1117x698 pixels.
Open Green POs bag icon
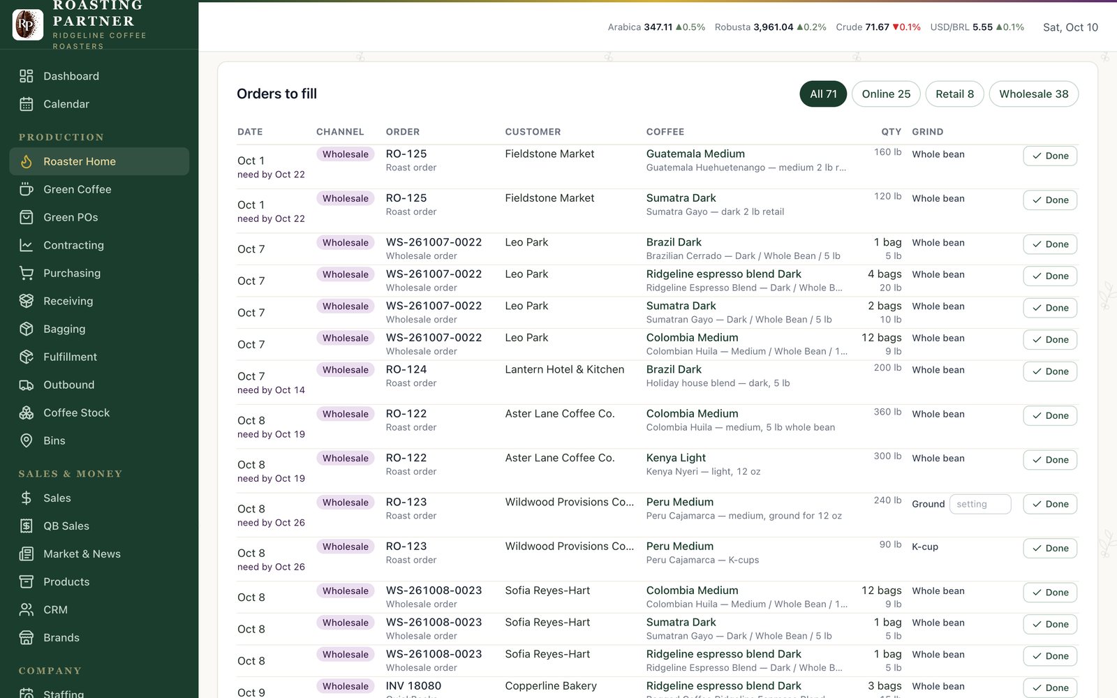point(27,217)
